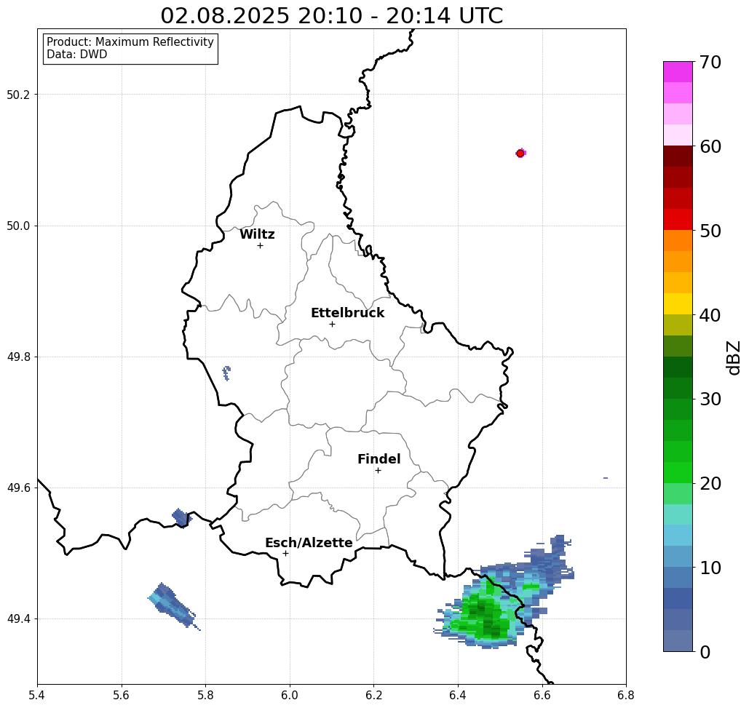
Task: Click the longitude label 5.4
Action: 37,695
